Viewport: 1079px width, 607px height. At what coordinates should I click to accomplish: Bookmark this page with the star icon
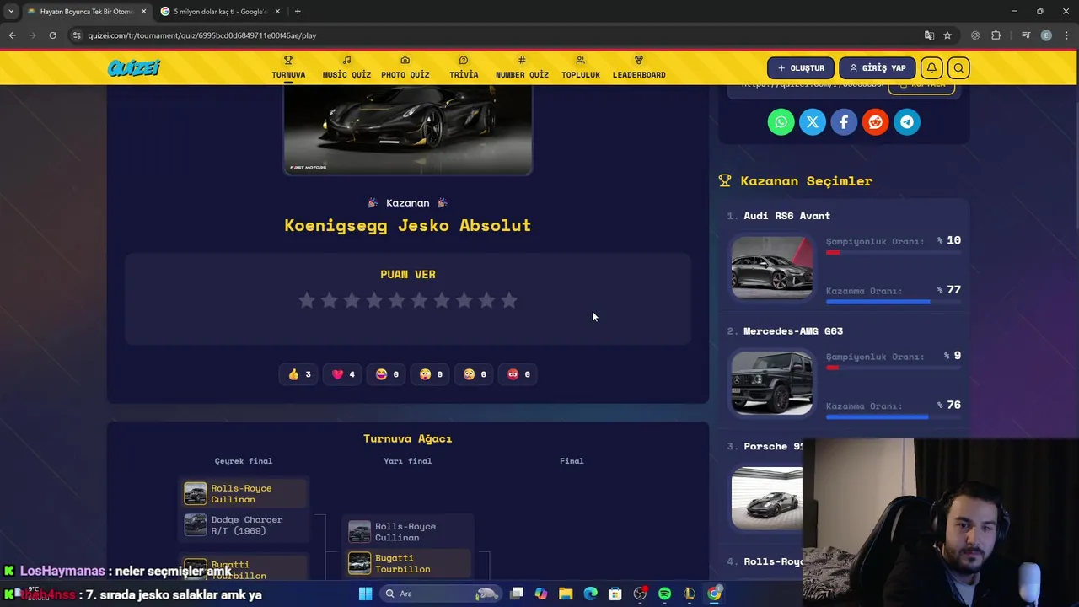click(947, 35)
